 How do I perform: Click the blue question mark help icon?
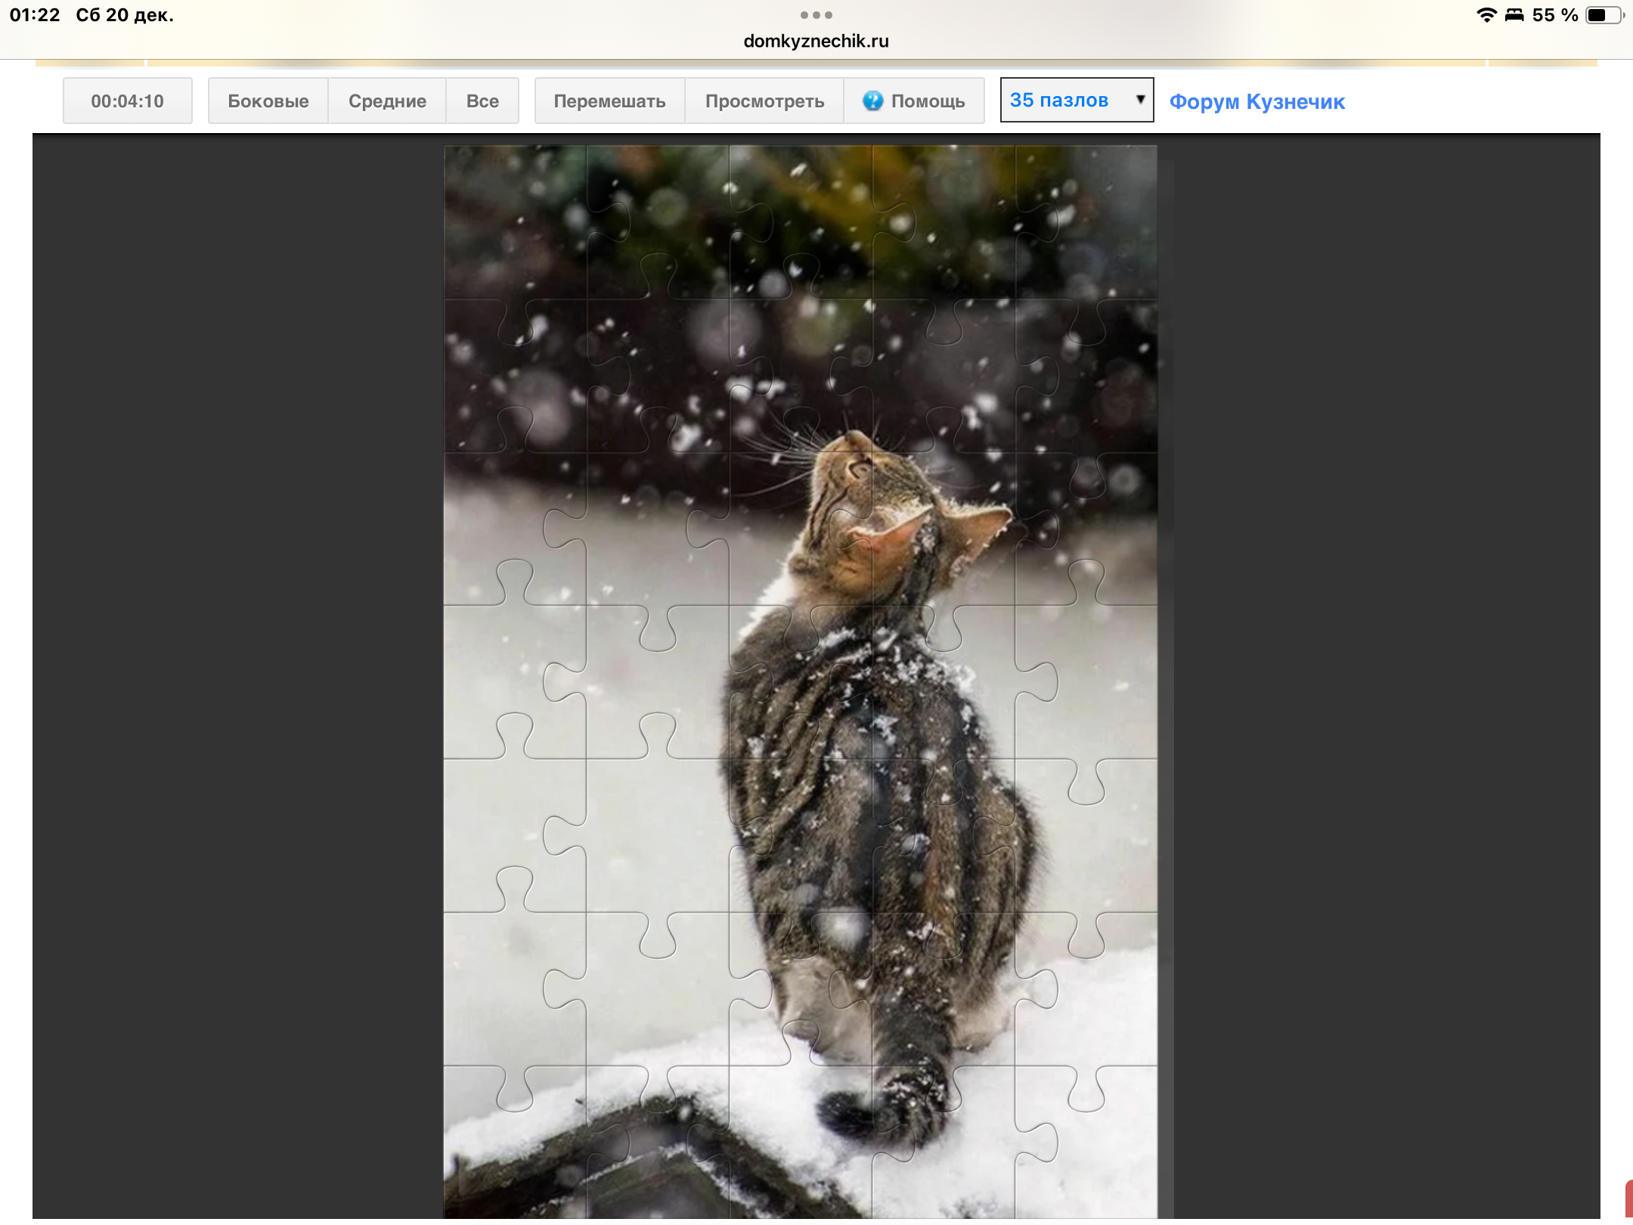coord(872,101)
